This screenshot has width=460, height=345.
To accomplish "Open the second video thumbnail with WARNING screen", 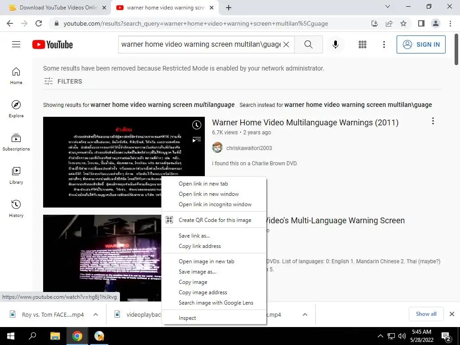I will click(102, 258).
